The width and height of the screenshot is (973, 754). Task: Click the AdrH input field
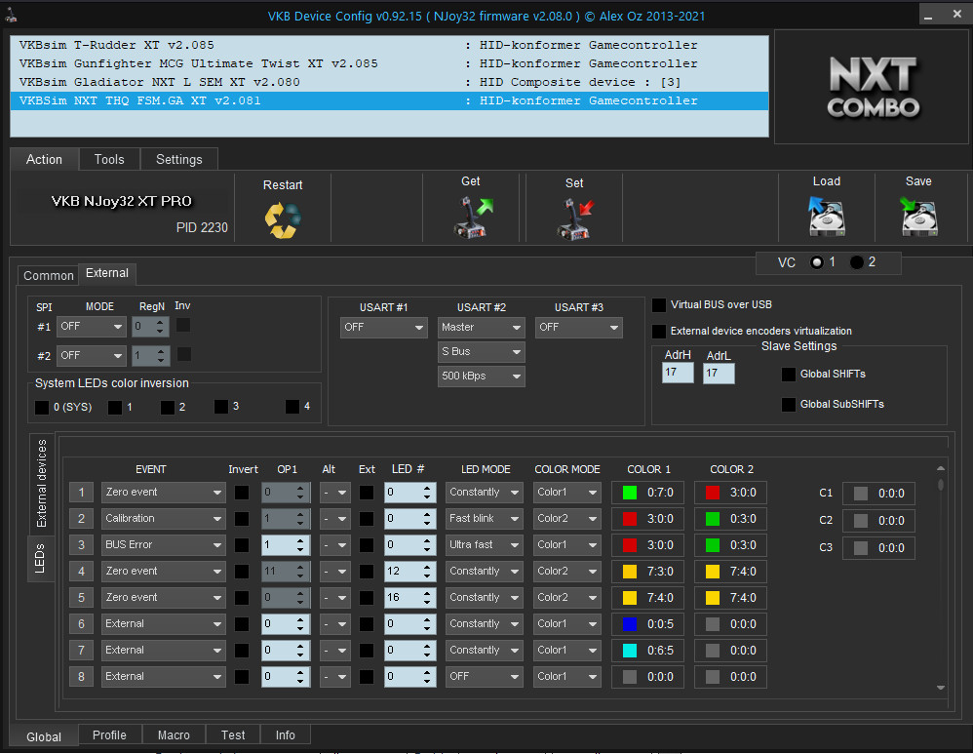[x=678, y=374]
